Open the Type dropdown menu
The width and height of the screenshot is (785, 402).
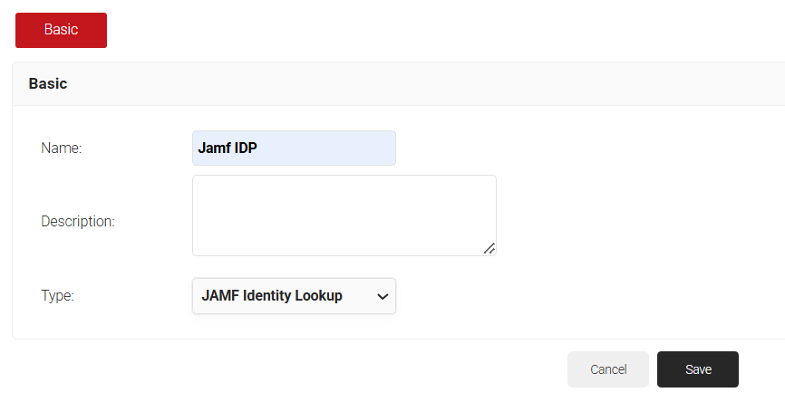[294, 296]
